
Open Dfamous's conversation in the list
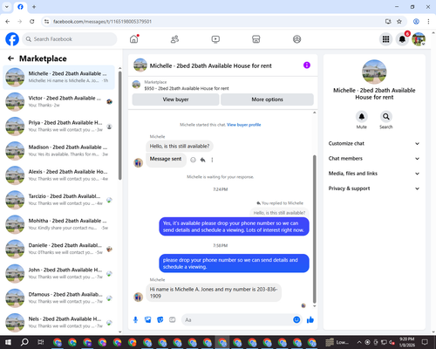point(58,298)
